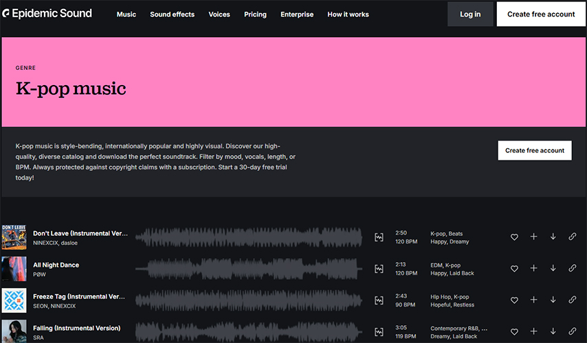This screenshot has width=587, height=343.
Task: Copy link for Don't Leave track
Action: pos(573,237)
